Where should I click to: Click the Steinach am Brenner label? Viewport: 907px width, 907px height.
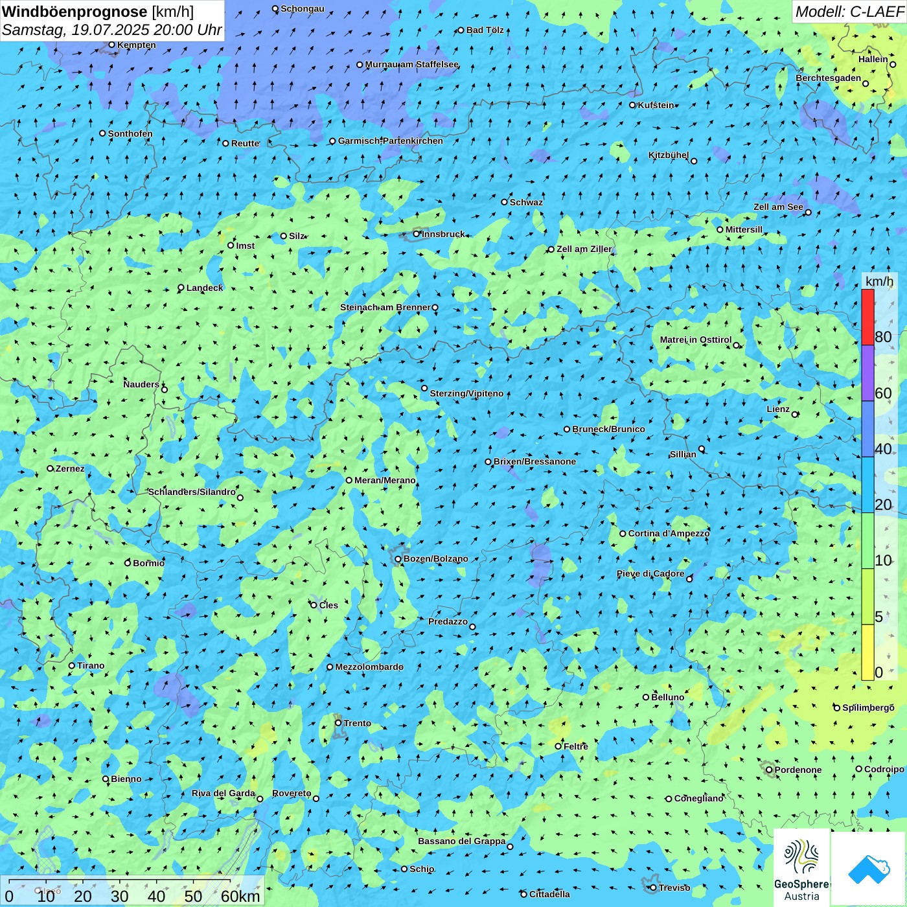pos(385,307)
